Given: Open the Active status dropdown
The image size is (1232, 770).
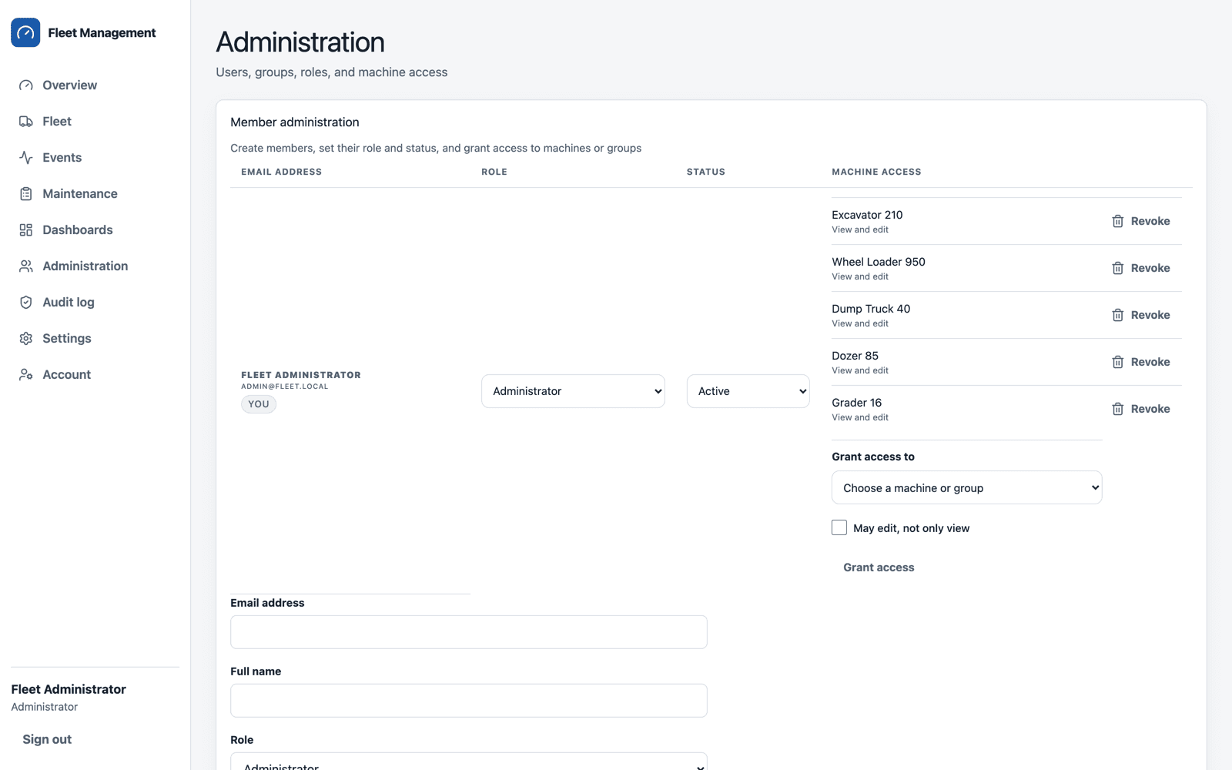Looking at the screenshot, I should [748, 391].
